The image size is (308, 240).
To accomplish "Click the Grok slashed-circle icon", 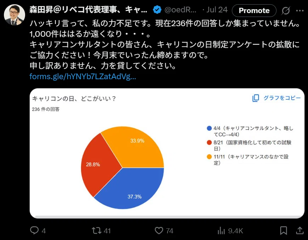I will 286,10.
